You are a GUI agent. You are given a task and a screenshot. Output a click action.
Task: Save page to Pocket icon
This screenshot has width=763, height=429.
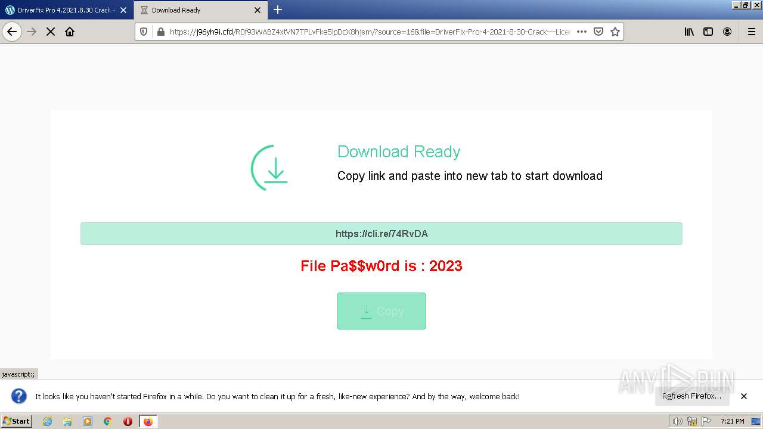(x=598, y=32)
